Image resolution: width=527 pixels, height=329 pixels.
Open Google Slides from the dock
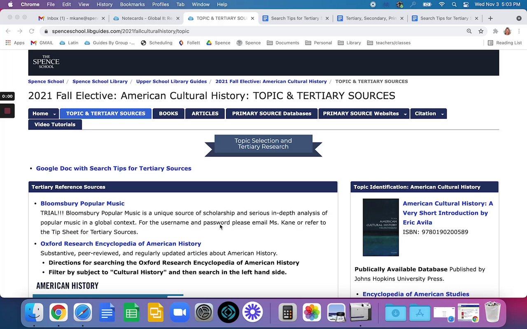click(156, 313)
